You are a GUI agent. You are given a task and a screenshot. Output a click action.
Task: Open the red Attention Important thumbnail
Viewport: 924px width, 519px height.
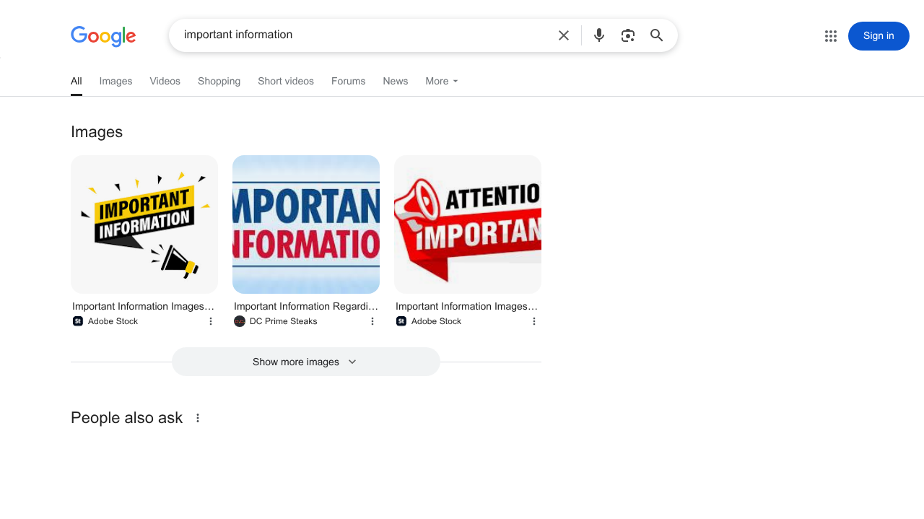[468, 224]
